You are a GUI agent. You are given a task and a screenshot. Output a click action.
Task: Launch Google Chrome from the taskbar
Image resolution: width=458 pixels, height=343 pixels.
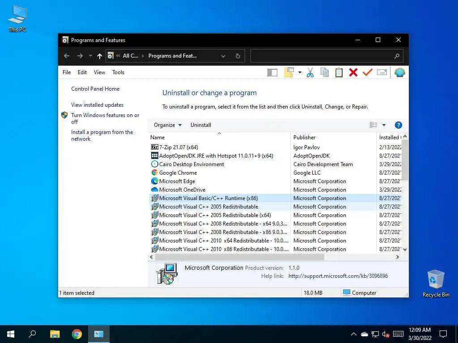(77, 334)
